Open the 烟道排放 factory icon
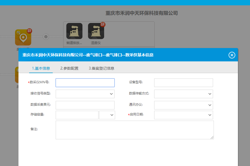This screenshot has height=166, width=250. (74, 31)
